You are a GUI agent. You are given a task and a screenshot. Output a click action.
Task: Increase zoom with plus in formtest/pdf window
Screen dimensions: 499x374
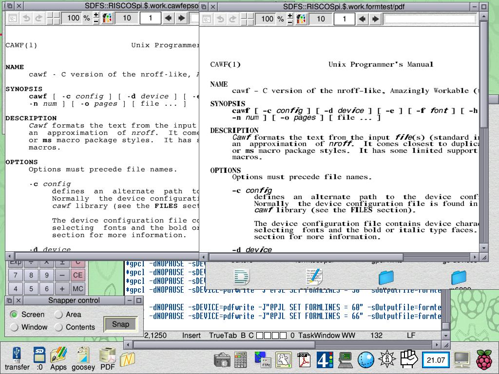[x=290, y=16]
